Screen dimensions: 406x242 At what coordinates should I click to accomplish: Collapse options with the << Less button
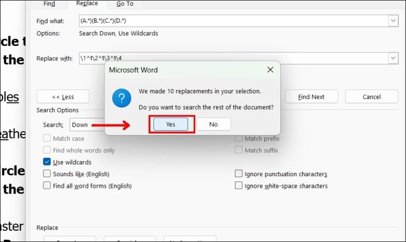tap(63, 97)
